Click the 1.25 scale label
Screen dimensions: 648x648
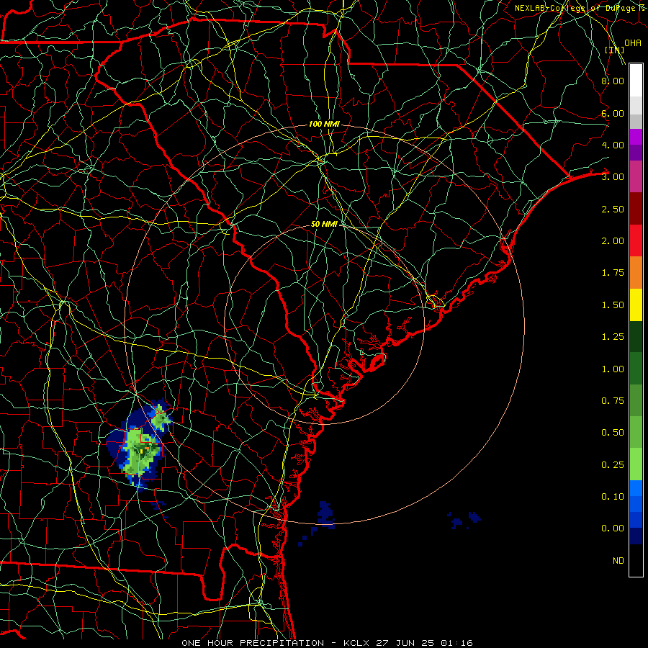(613, 337)
